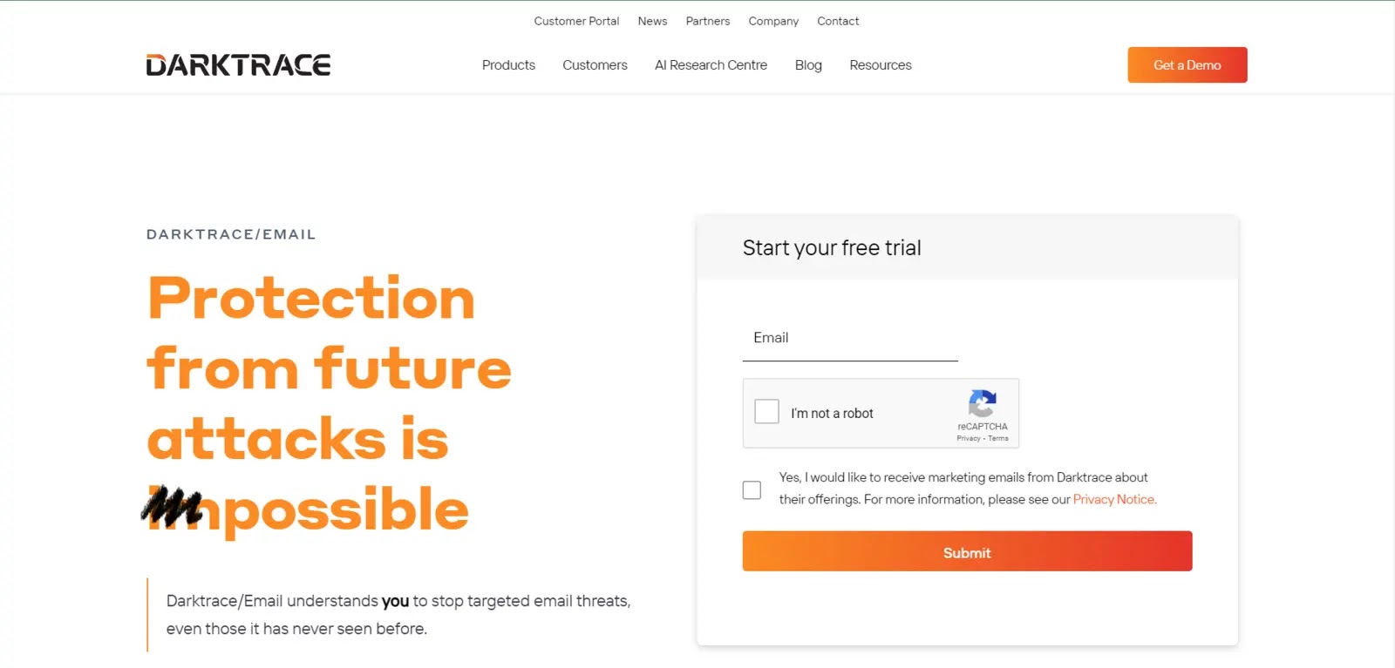Open the AI Research Centre page
The width and height of the screenshot is (1395, 668).
pyautogui.click(x=711, y=65)
